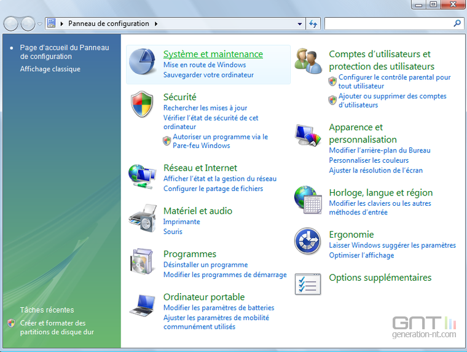Open the Système et maintenance heading

213,54
